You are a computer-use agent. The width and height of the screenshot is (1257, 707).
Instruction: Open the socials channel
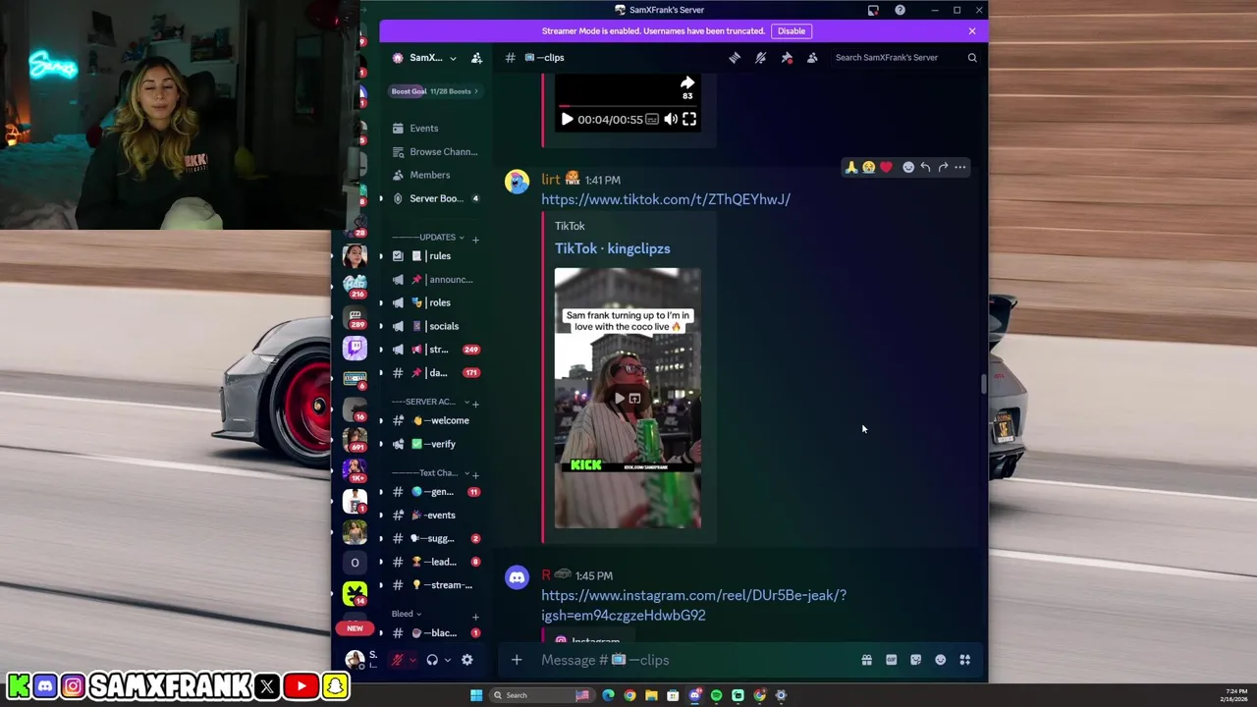tap(437, 326)
